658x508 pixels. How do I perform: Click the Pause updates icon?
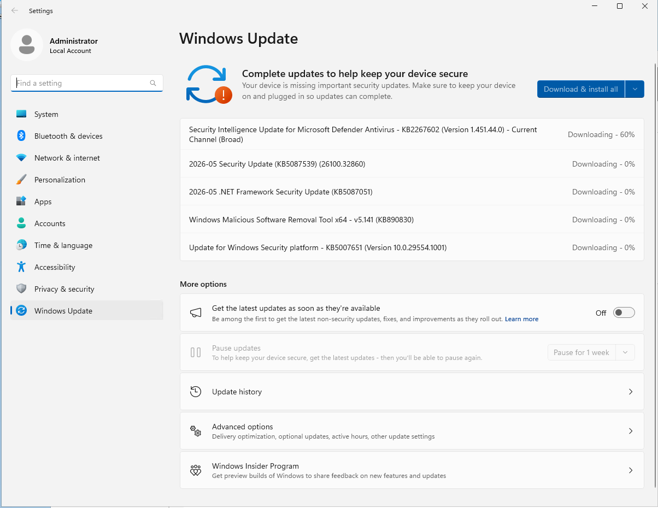click(x=196, y=352)
